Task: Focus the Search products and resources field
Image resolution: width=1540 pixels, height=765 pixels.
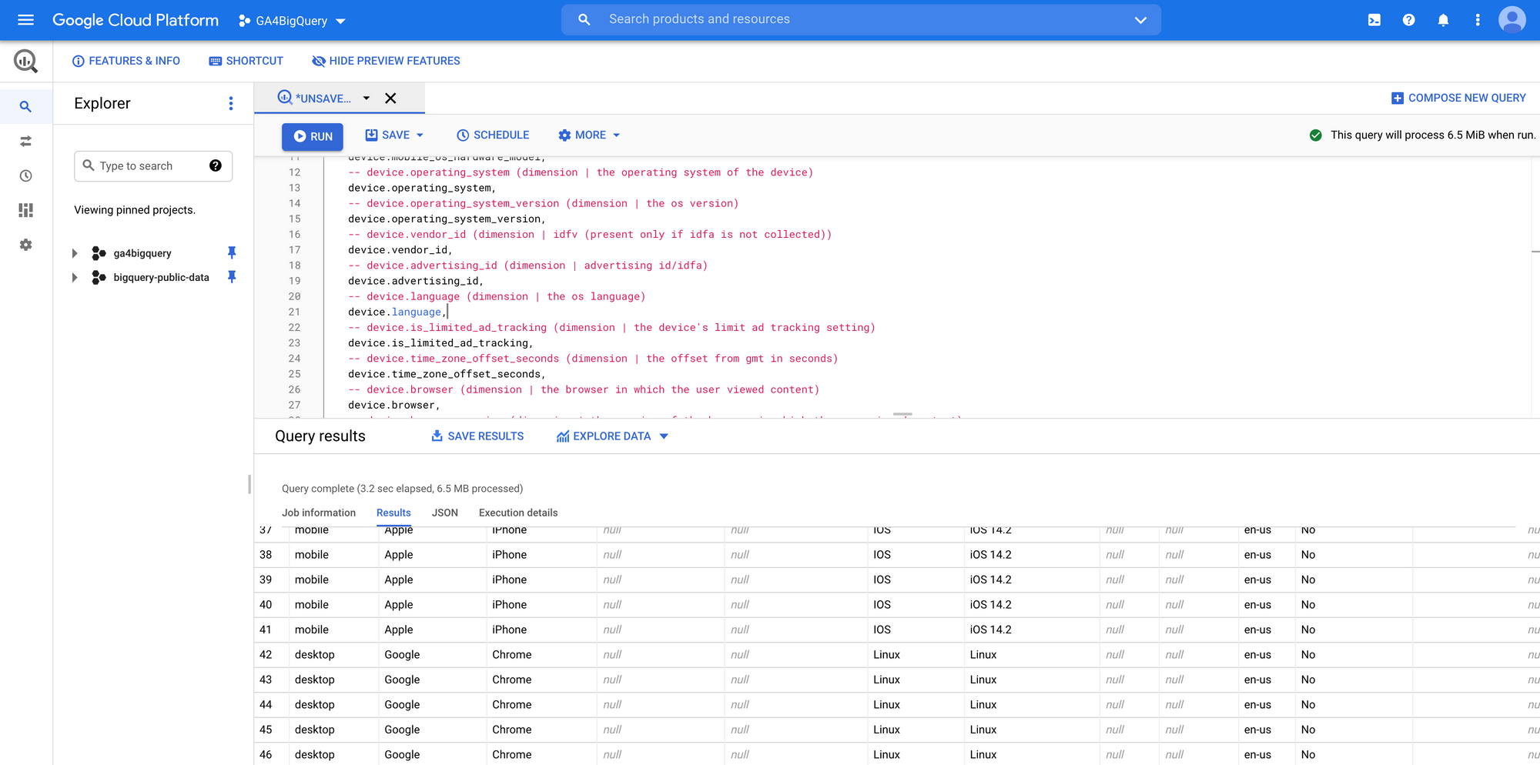Action: [861, 19]
